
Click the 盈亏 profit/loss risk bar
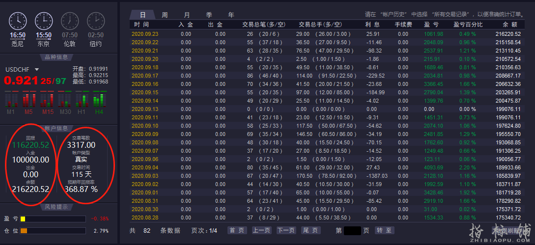pos(53,218)
